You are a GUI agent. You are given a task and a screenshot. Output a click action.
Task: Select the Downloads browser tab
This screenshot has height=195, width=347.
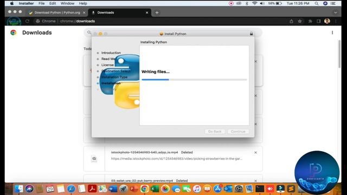(x=119, y=12)
